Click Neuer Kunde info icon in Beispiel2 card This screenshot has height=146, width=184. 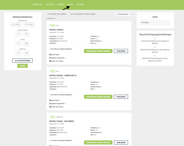pos(50,100)
